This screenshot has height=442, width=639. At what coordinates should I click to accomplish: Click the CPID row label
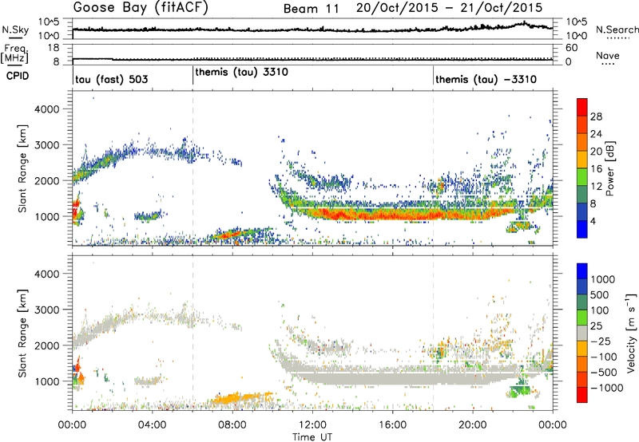coord(18,76)
